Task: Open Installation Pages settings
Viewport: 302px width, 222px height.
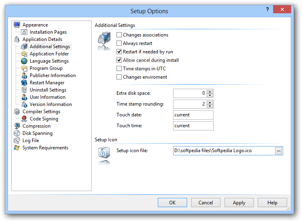Action: pyautogui.click(x=48, y=32)
